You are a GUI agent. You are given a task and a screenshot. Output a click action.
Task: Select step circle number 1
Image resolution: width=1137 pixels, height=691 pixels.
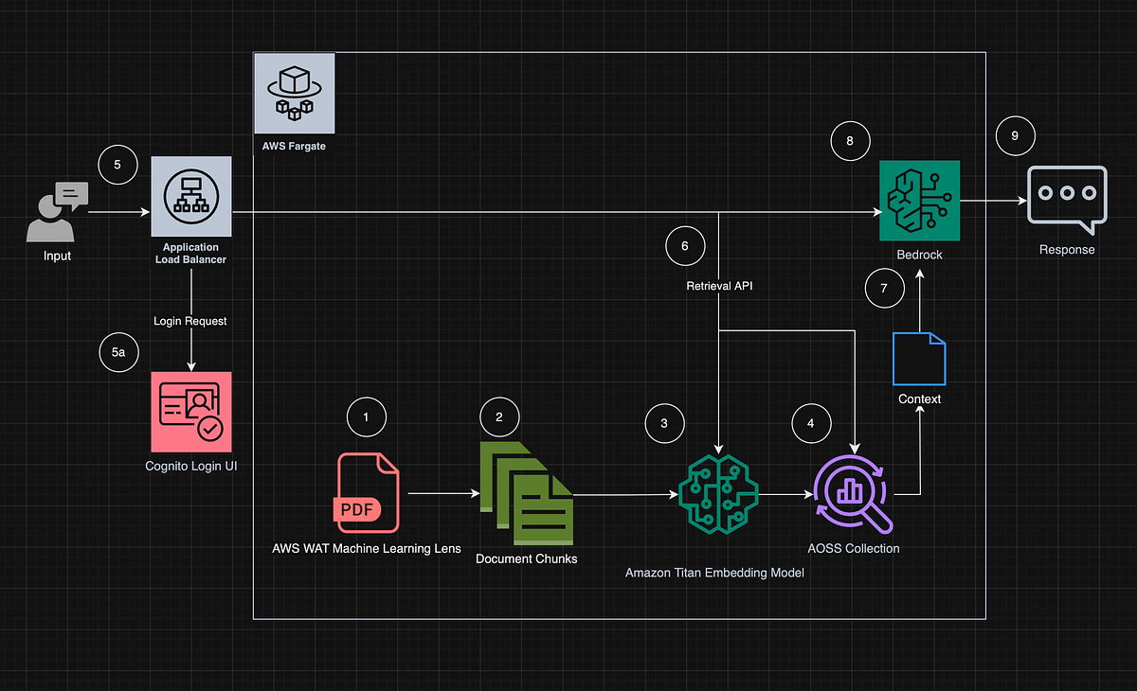click(367, 416)
